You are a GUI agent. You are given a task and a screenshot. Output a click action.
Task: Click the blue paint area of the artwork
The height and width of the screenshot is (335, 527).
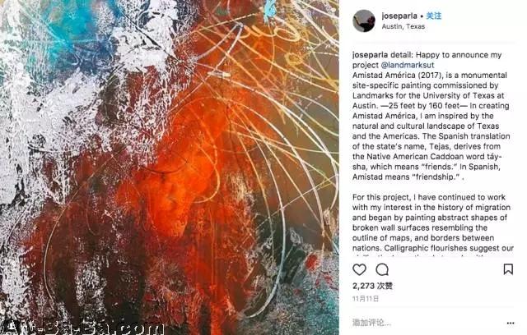click(x=72, y=32)
